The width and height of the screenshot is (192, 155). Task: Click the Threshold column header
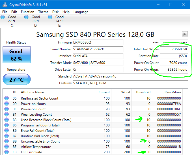(142, 92)
